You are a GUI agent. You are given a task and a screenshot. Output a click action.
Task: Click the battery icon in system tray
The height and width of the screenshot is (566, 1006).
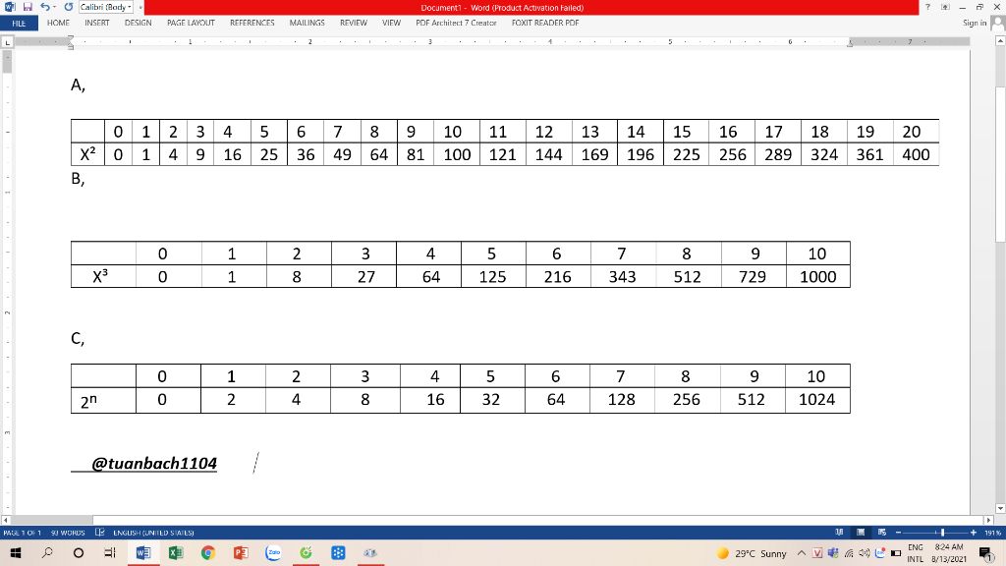[896, 553]
